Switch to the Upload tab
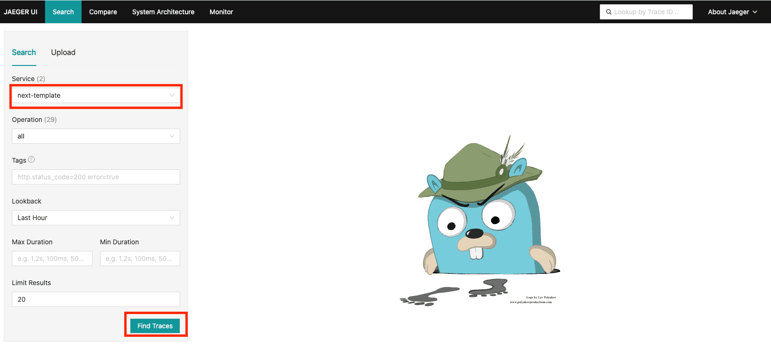 (x=63, y=53)
